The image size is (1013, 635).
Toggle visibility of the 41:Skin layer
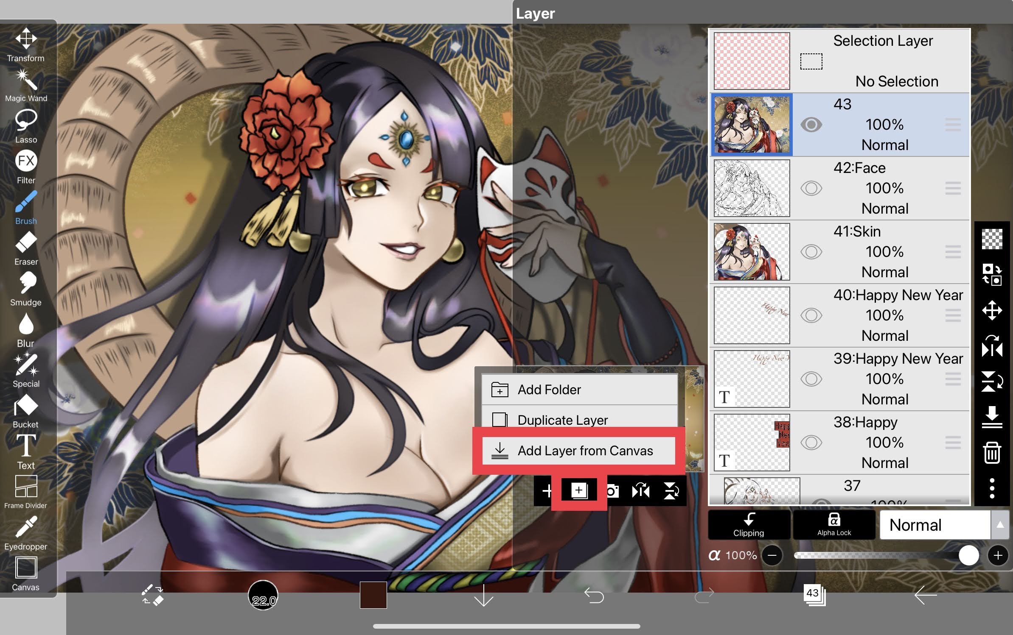tap(812, 252)
